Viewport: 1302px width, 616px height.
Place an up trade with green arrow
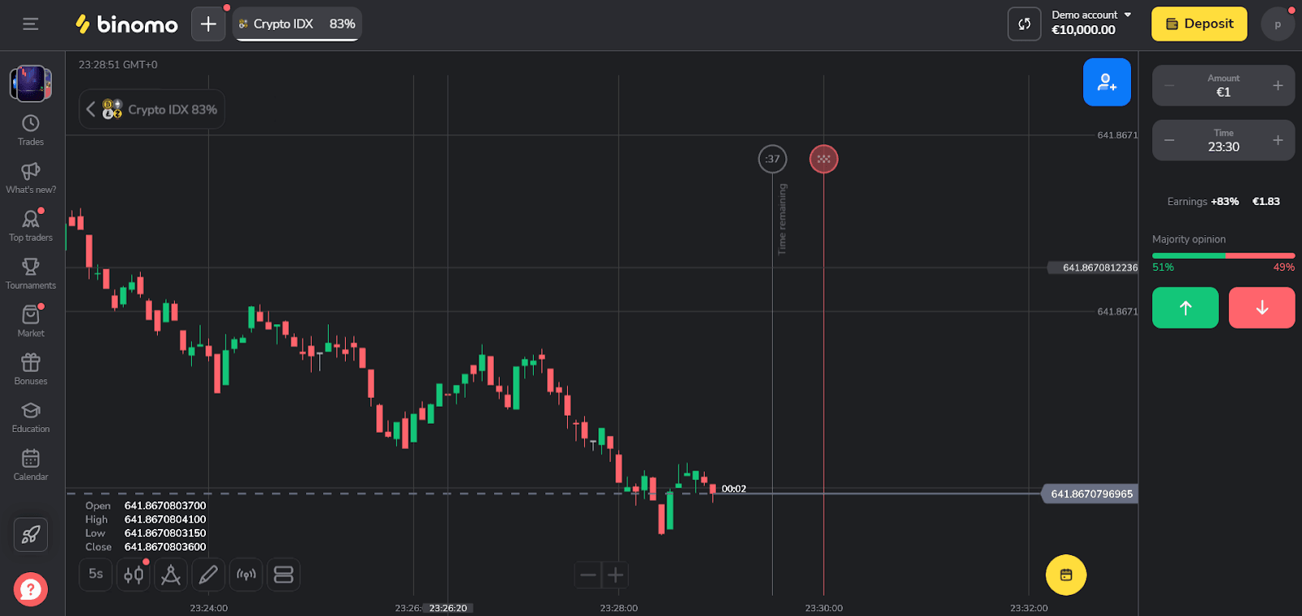pyautogui.click(x=1186, y=308)
